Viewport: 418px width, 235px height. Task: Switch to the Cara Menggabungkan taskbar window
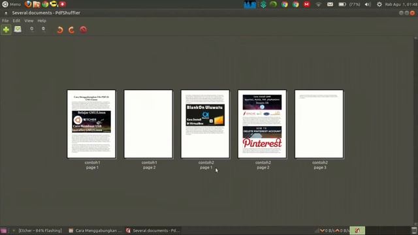[95, 230]
